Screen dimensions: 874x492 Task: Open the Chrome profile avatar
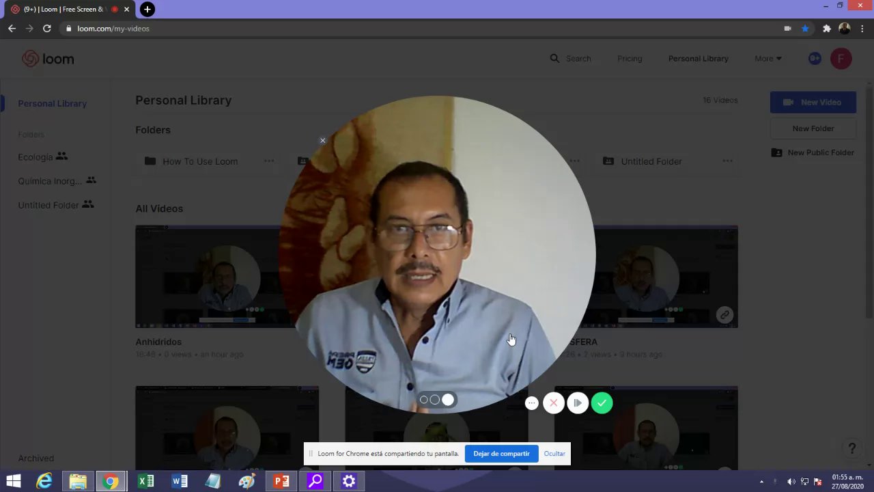coord(845,29)
